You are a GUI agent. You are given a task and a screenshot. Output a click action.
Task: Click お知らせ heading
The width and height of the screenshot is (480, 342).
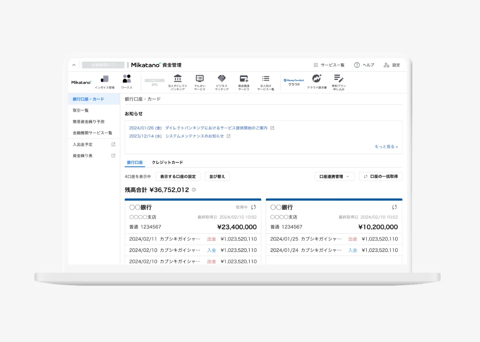(134, 114)
